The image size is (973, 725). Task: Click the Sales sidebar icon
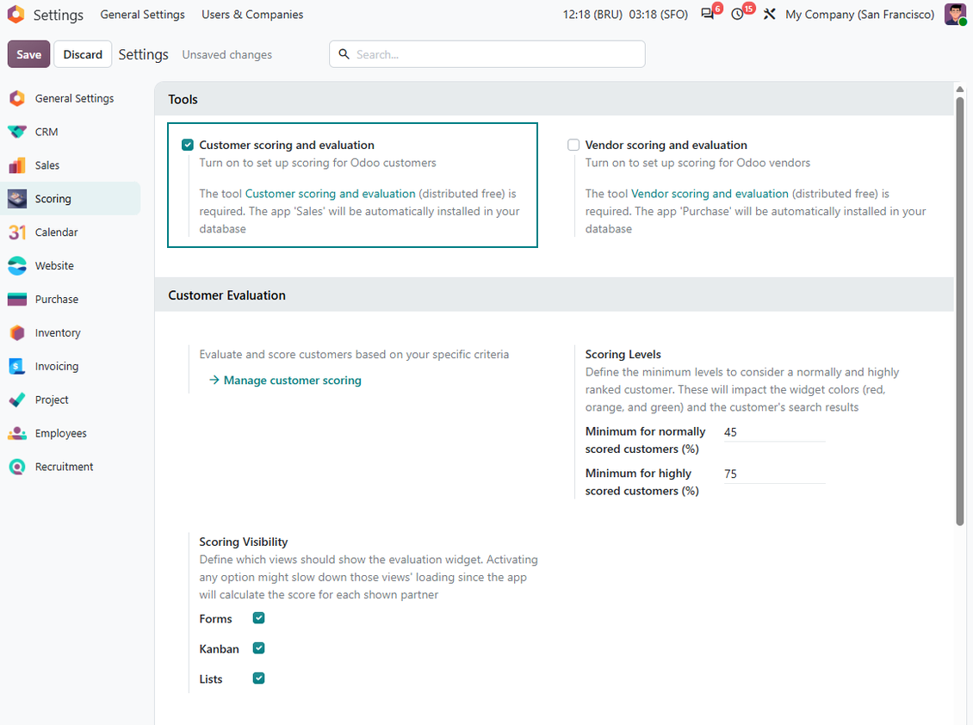(x=17, y=165)
